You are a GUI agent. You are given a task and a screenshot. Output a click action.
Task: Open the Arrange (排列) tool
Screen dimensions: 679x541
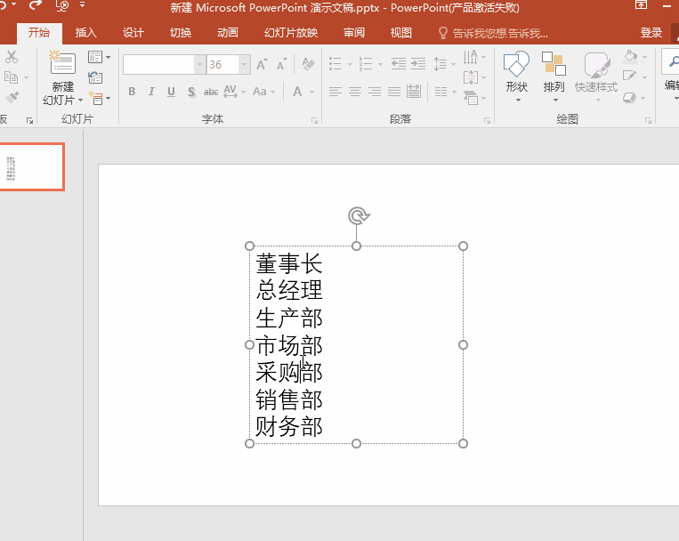(554, 65)
